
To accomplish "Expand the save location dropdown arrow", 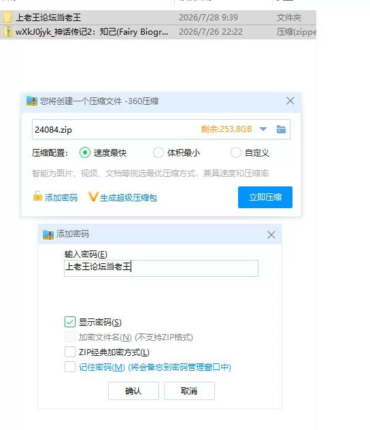I will (263, 129).
